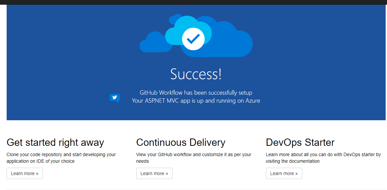This screenshot has width=387, height=190.
Task: Click the ASP.NET MVC app running text
Action: [196, 101]
